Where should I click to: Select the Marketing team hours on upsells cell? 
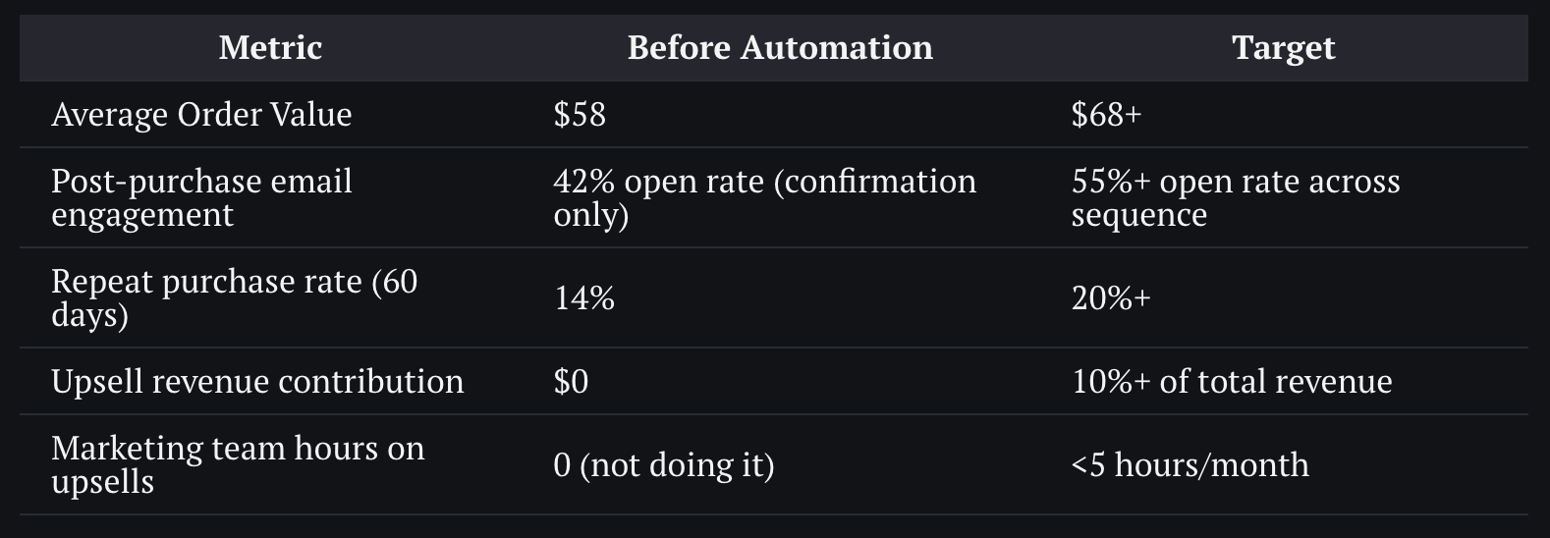[238, 464]
